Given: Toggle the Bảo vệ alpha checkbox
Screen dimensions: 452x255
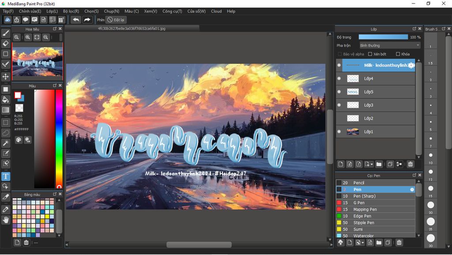Looking at the screenshot, I should (x=339, y=54).
